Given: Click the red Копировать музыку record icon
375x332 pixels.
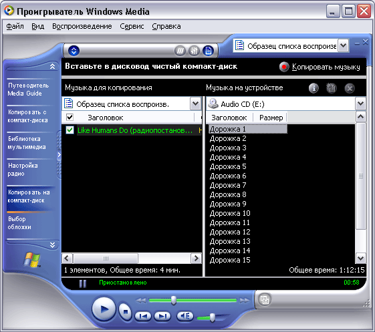Looking at the screenshot, I should [x=284, y=67].
